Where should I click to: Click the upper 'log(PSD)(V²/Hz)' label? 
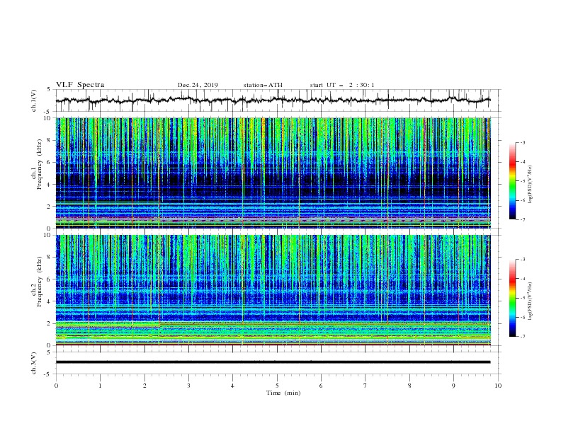pos(530,185)
